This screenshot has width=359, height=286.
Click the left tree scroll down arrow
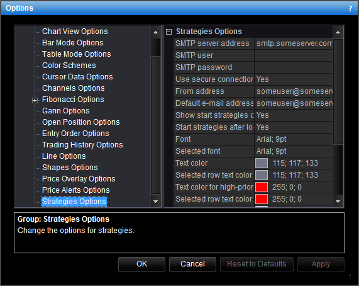tap(155, 202)
